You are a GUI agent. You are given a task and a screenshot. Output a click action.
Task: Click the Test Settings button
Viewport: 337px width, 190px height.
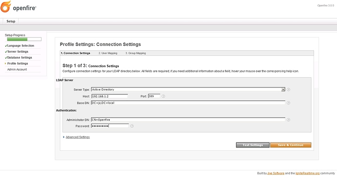coord(253,145)
